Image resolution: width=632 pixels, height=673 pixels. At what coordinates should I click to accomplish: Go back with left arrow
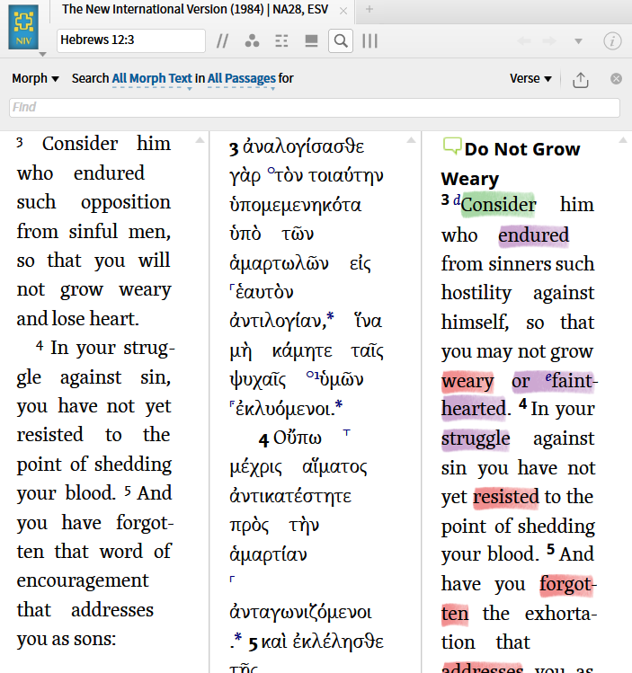pos(524,41)
